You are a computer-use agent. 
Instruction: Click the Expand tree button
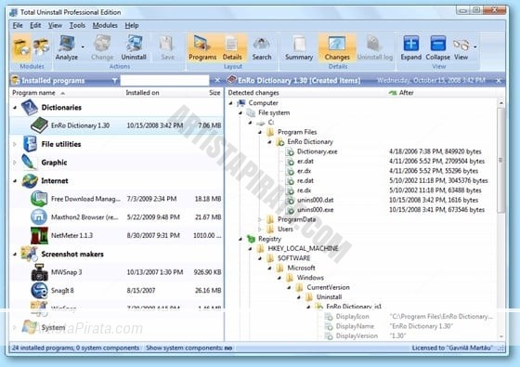tap(410, 48)
